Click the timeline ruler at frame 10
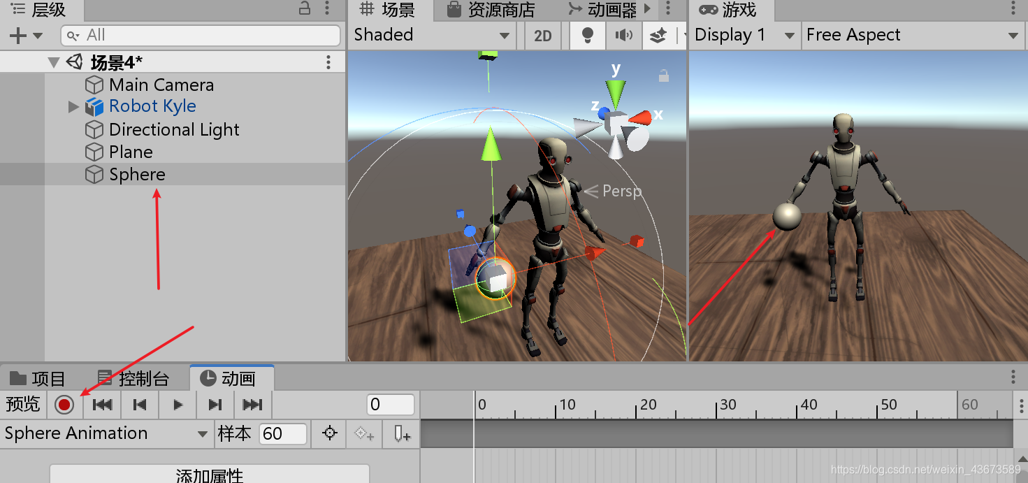This screenshot has height=483, width=1028. (556, 405)
